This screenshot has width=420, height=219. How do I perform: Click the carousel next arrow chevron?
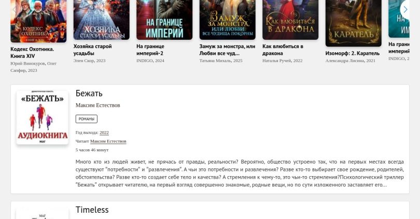coord(405,10)
